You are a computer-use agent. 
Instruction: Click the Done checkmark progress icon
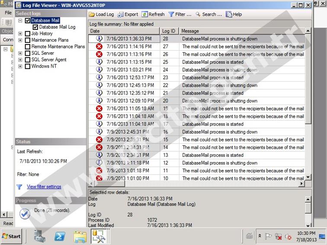25,214
